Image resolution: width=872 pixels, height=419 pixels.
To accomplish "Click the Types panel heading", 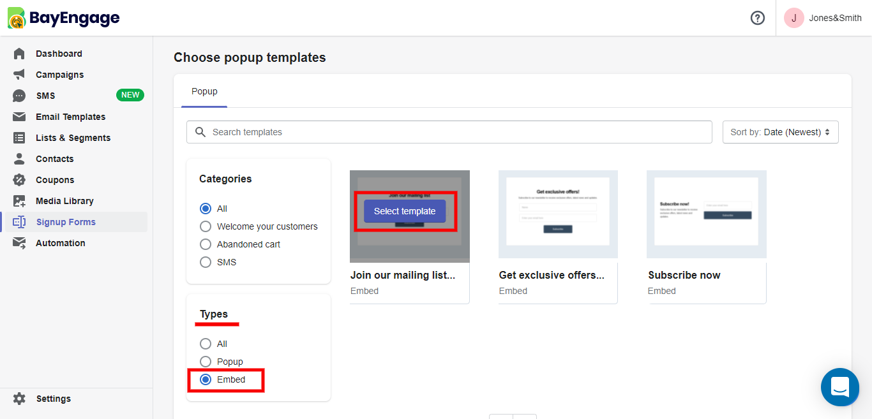I will (x=214, y=314).
